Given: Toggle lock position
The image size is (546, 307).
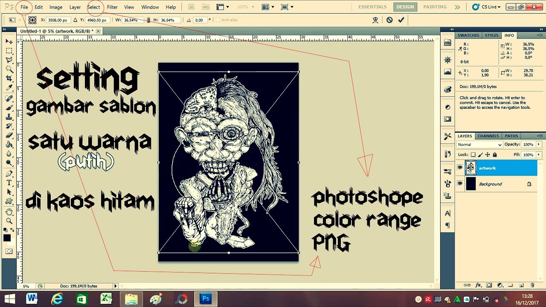Looking at the screenshot, I should [x=488, y=155].
